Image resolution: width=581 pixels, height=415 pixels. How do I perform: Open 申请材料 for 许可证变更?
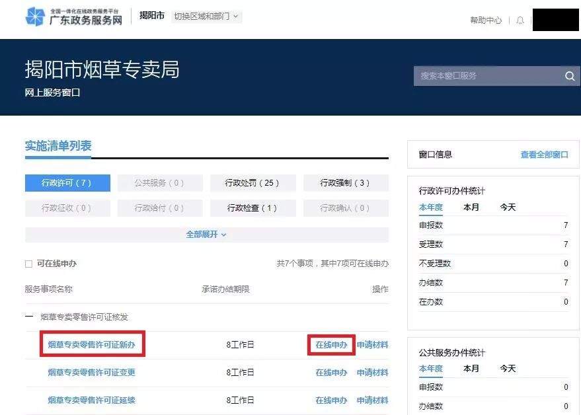click(373, 373)
